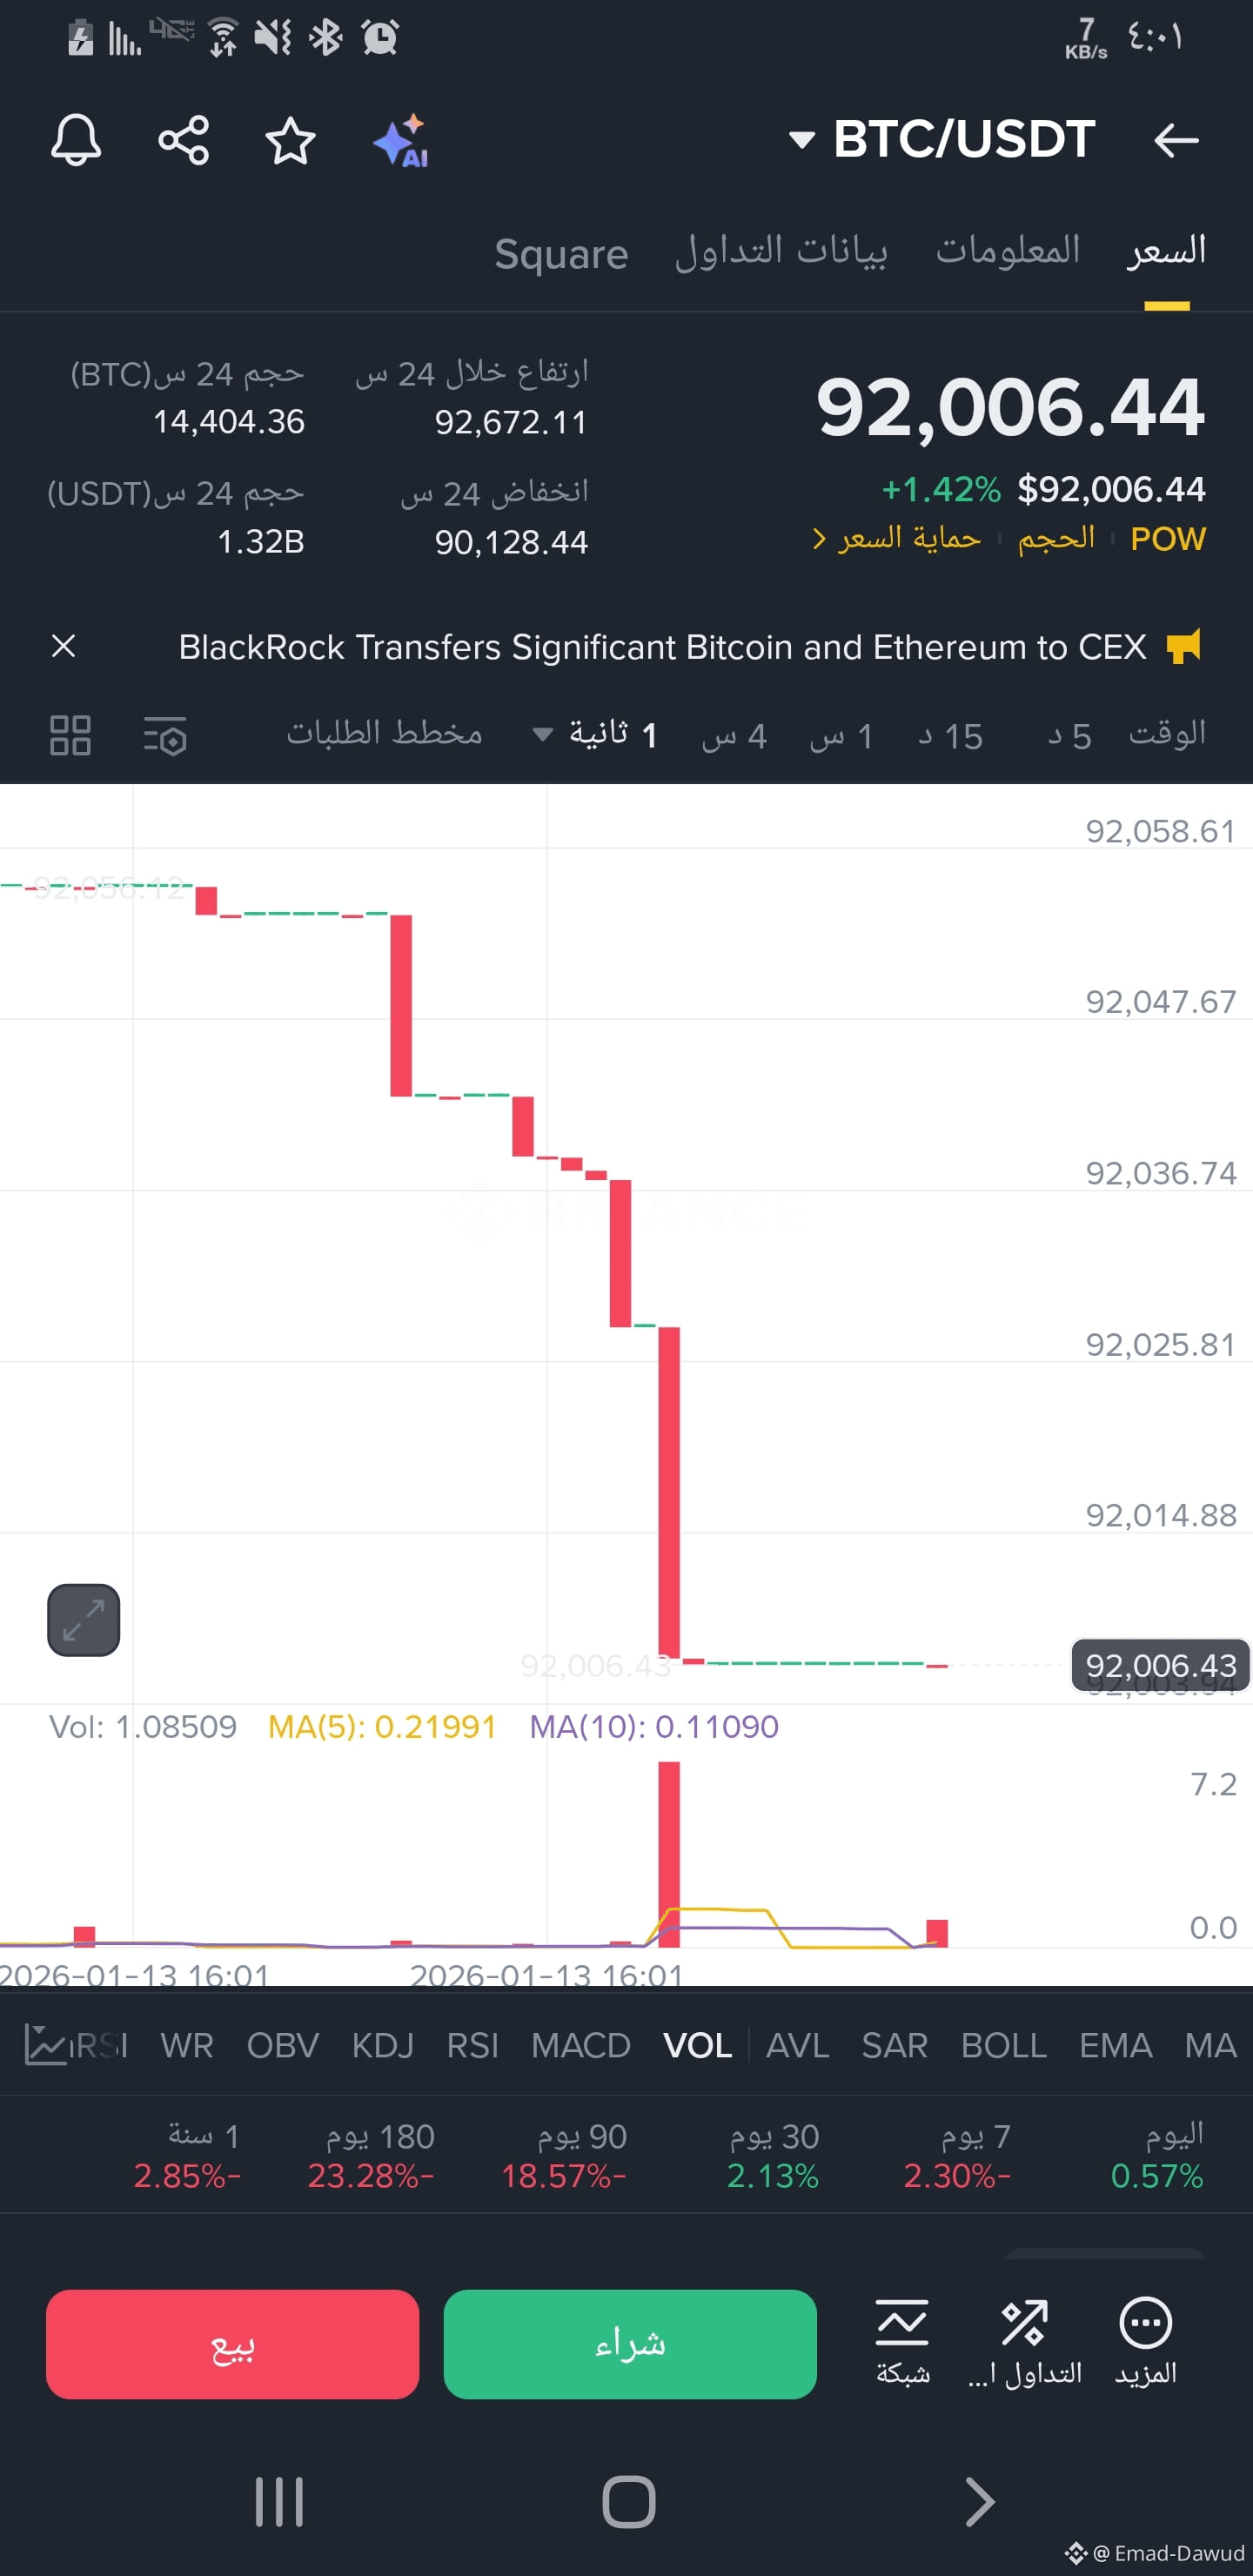Viewport: 1253px width, 2576px height.
Task: Open the 1 ثانية interval dropdown
Action: pos(595,735)
